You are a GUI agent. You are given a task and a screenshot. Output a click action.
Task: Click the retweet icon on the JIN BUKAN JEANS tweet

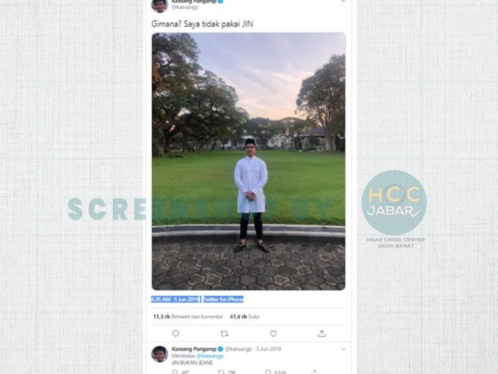click(221, 372)
